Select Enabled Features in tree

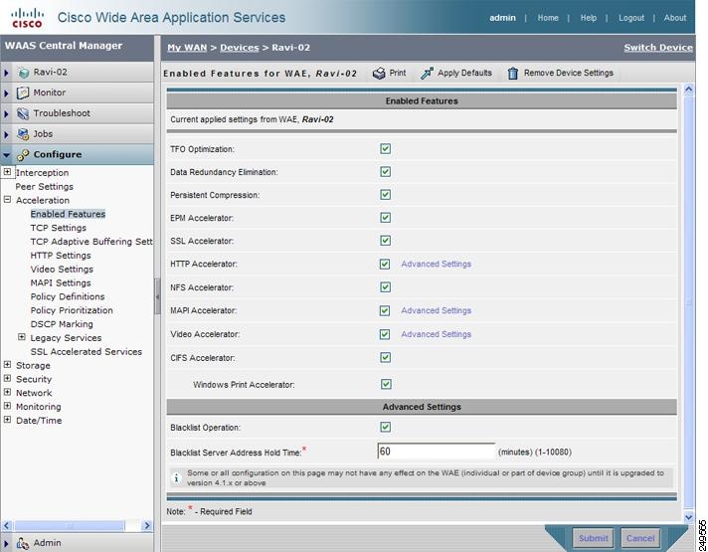(68, 214)
